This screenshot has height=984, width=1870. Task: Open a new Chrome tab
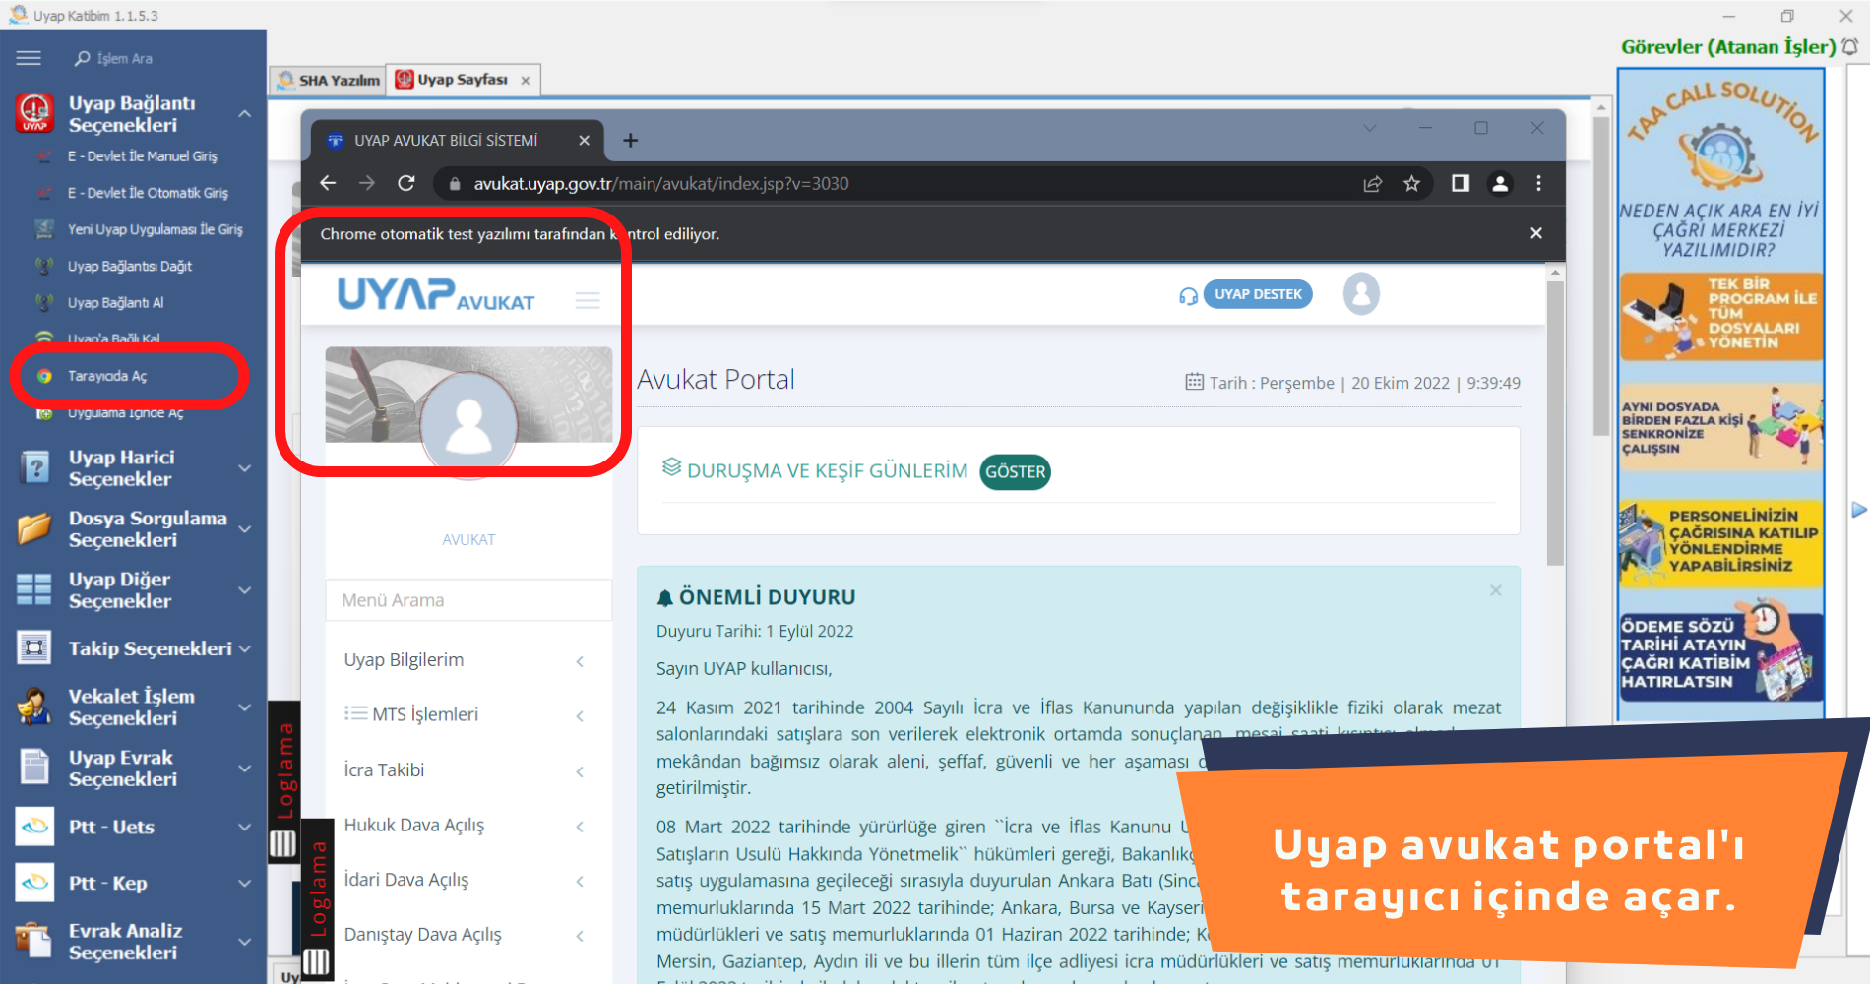pos(631,141)
